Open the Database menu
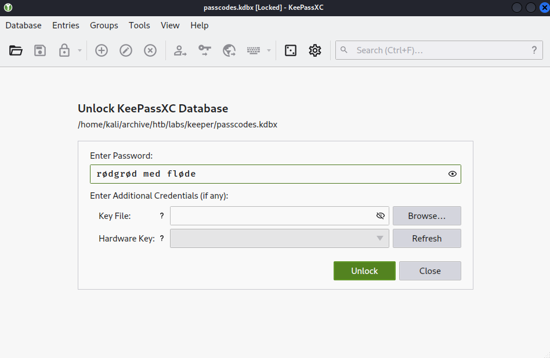The image size is (550, 358). pyautogui.click(x=24, y=25)
